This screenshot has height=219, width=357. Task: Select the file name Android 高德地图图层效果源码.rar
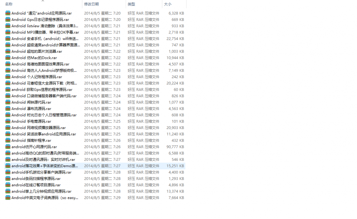(40, 64)
